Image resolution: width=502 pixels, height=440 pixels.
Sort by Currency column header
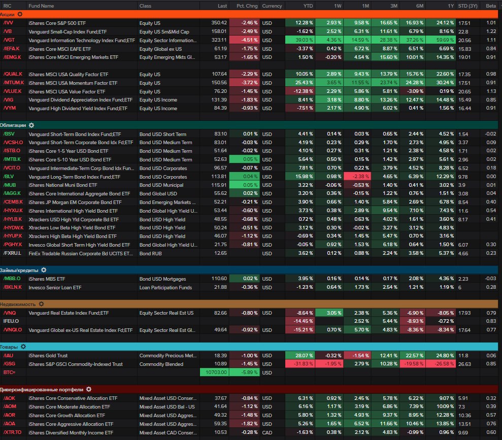(x=272, y=6)
